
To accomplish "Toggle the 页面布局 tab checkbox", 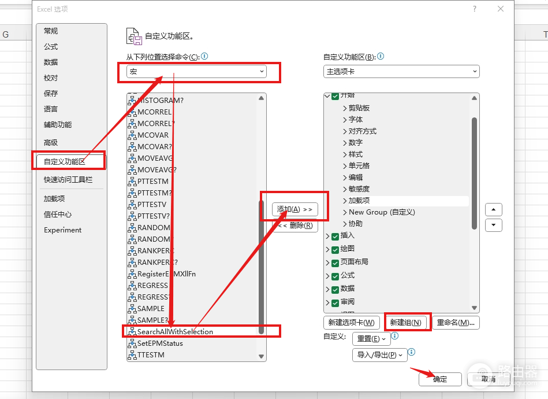I will (x=335, y=263).
